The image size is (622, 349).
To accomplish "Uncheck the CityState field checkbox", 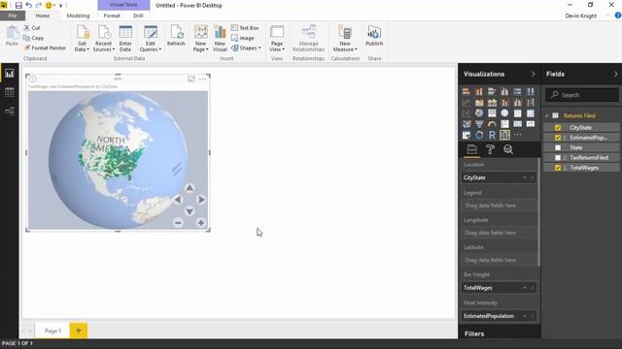I will point(558,127).
